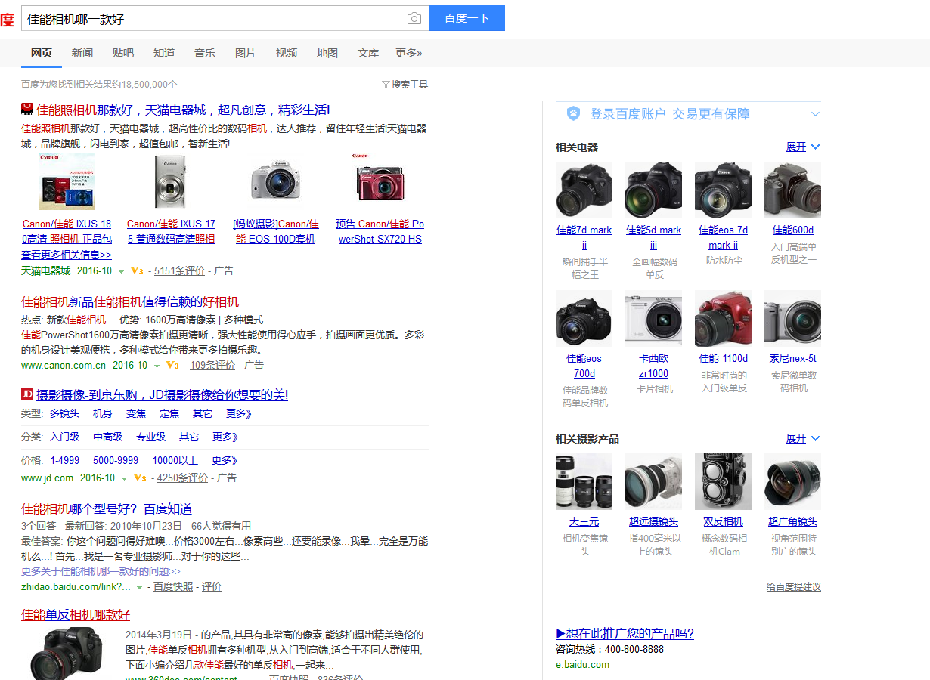
Task: Click the shield icon in login banner
Action: 573,114
